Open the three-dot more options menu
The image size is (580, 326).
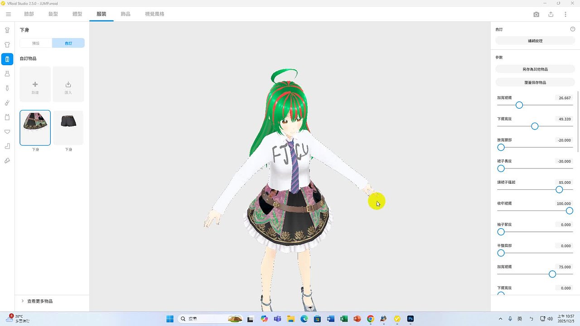pyautogui.click(x=565, y=14)
